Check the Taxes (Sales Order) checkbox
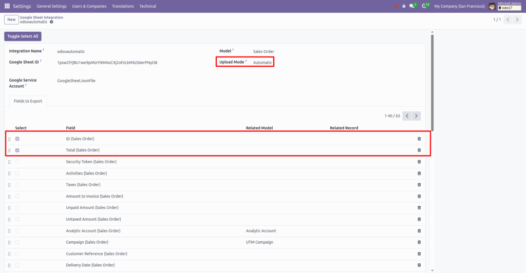526x273 pixels. tap(17, 185)
